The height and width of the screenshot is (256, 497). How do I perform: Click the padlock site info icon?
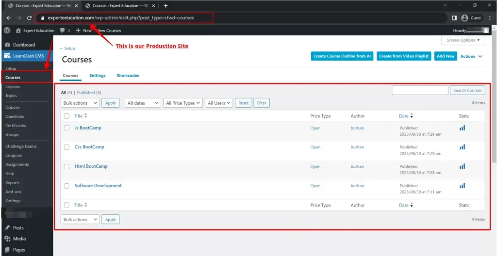click(x=43, y=18)
